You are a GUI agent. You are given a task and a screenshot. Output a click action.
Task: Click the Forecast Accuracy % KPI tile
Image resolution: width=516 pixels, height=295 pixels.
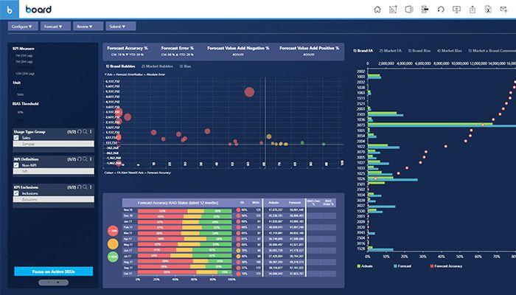128,51
